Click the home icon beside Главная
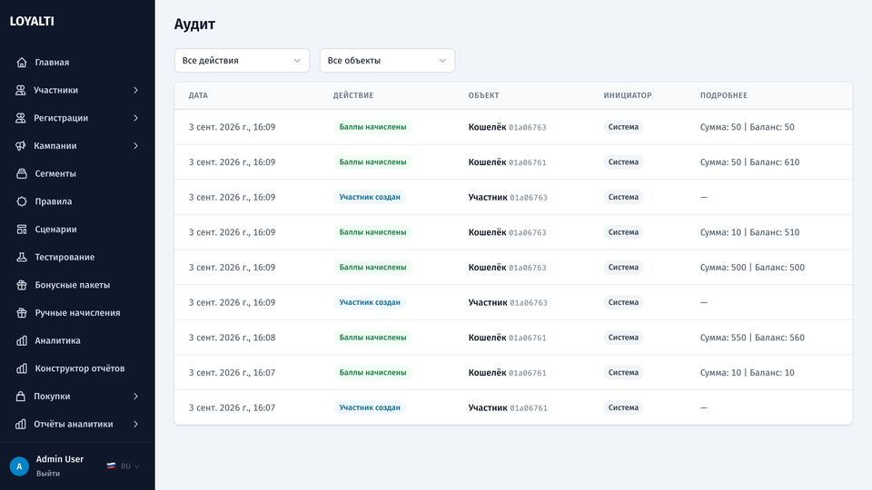The image size is (872, 490). click(x=22, y=63)
